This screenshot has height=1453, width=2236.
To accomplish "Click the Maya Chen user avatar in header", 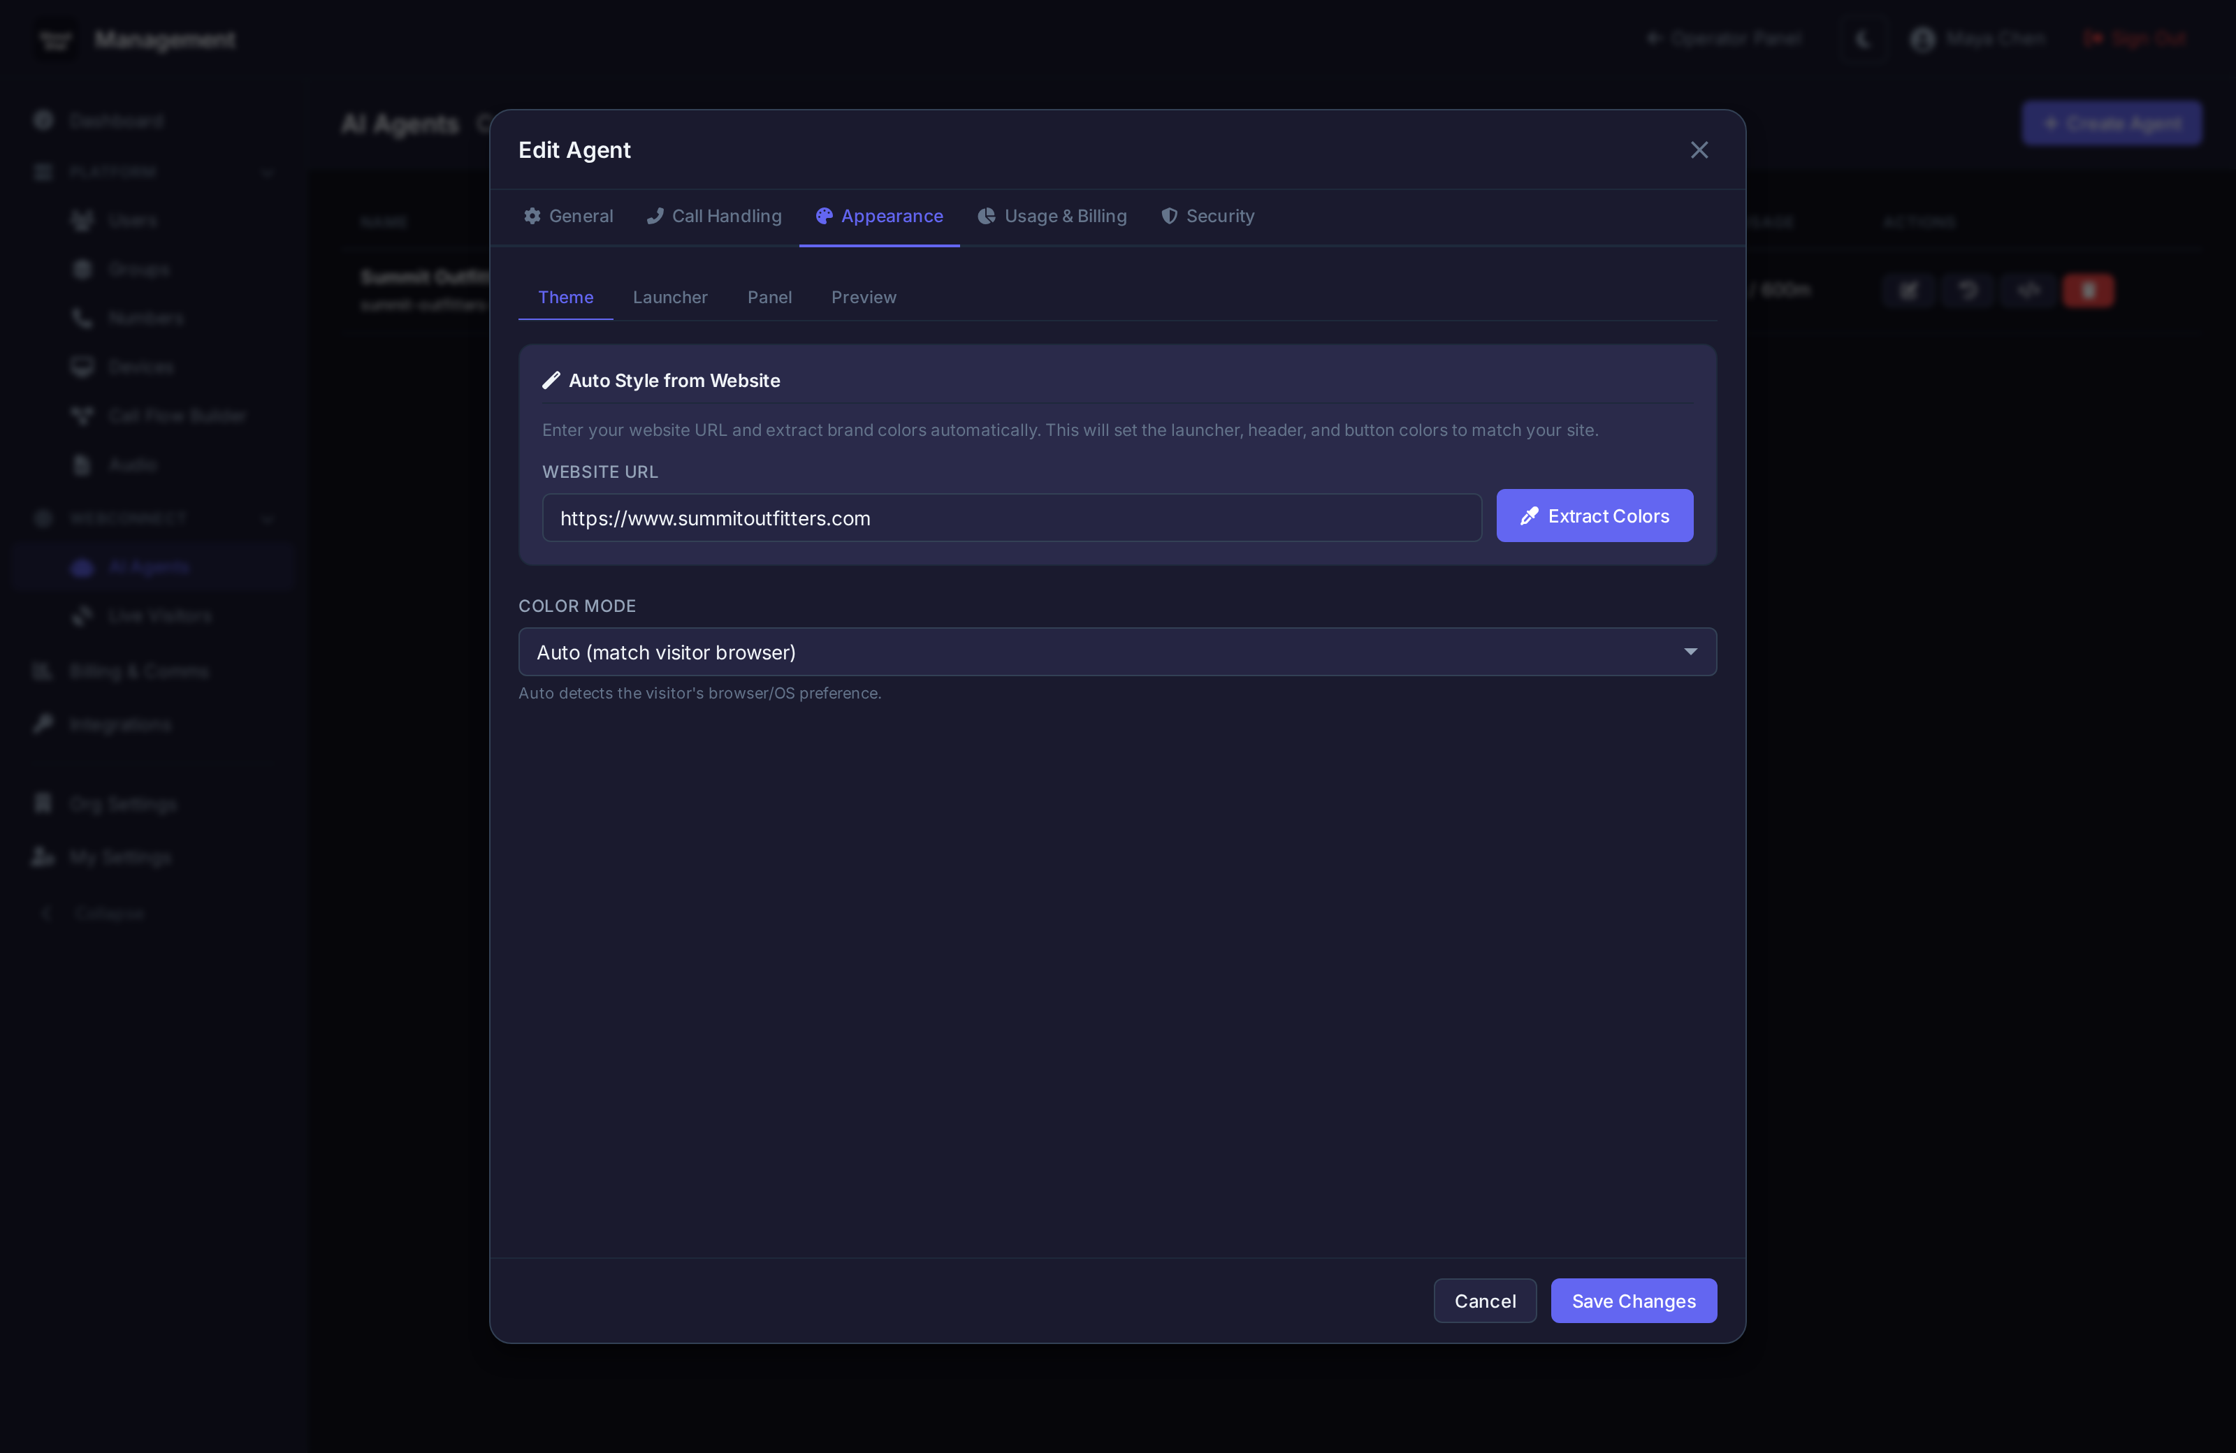I will (1922, 39).
